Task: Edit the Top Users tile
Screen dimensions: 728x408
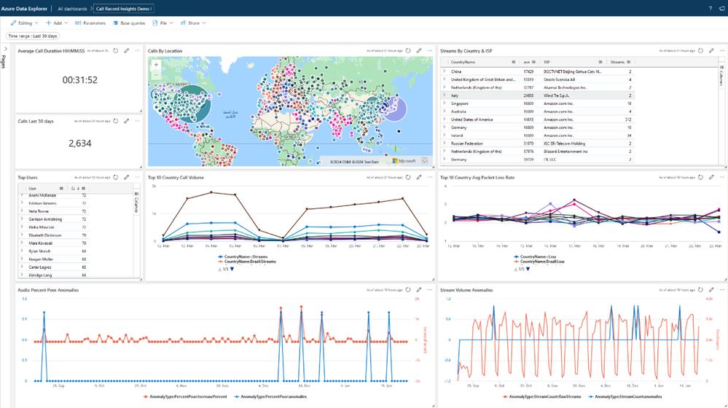Action: (x=126, y=177)
